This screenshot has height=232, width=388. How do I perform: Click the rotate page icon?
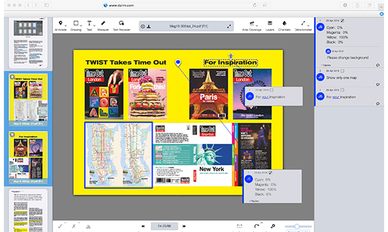256,226
